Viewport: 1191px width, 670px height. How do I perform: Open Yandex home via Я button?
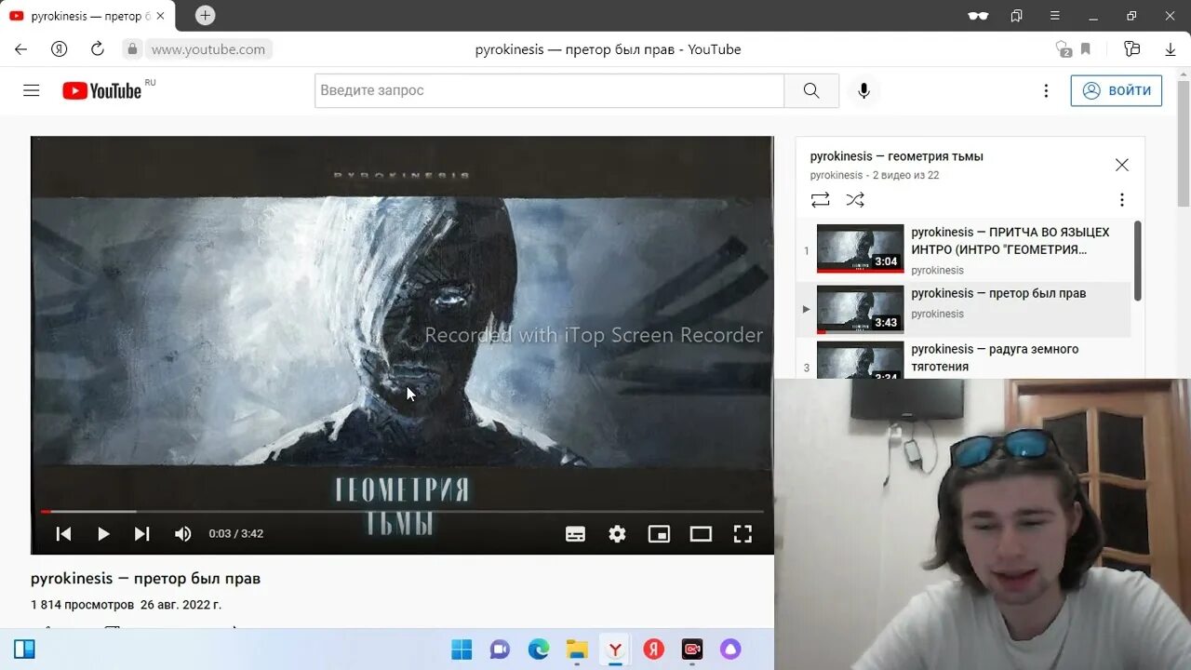coord(59,49)
